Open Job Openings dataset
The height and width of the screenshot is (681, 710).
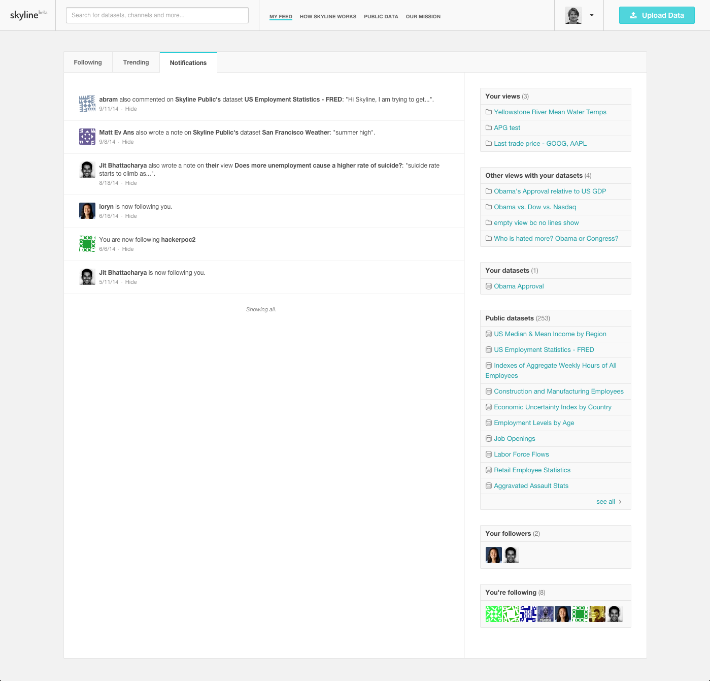[x=515, y=439]
